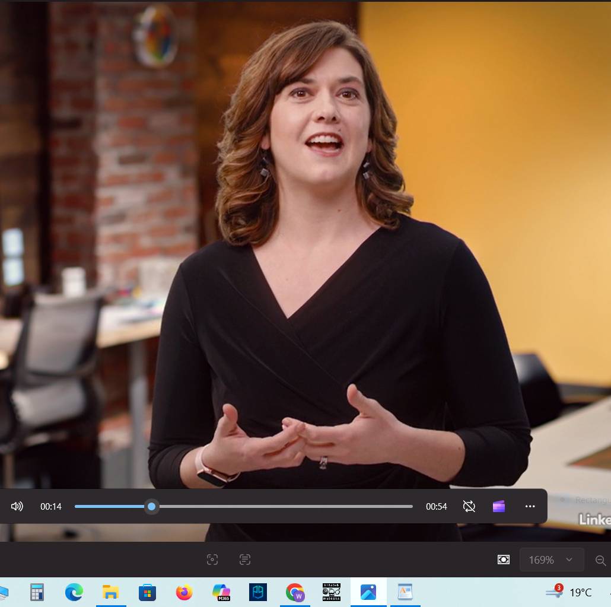This screenshot has height=607, width=611.
Task: Open the Clipchamp video editor icon
Action: (x=499, y=506)
